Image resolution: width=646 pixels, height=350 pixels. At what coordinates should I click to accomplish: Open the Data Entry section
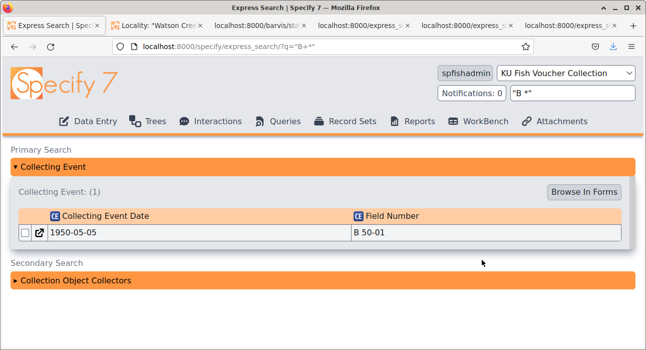(88, 121)
